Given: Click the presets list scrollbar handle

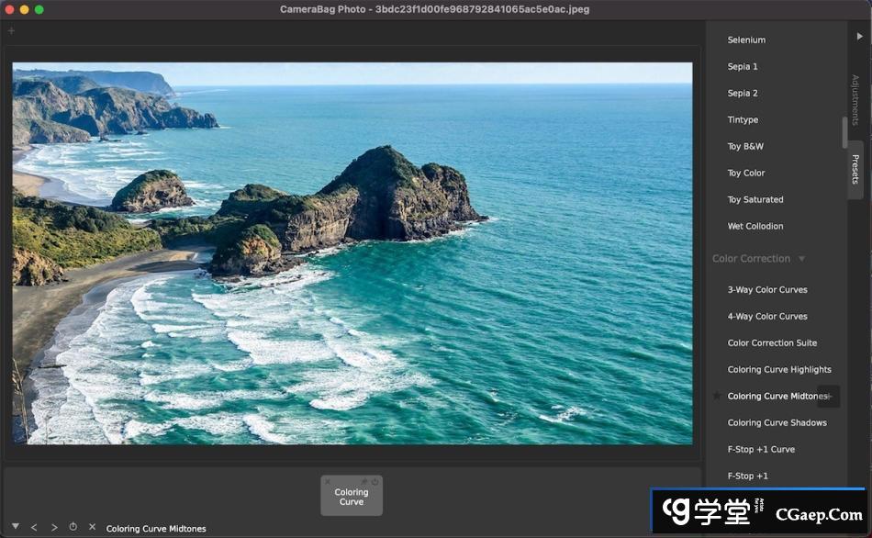Looking at the screenshot, I should [844, 132].
